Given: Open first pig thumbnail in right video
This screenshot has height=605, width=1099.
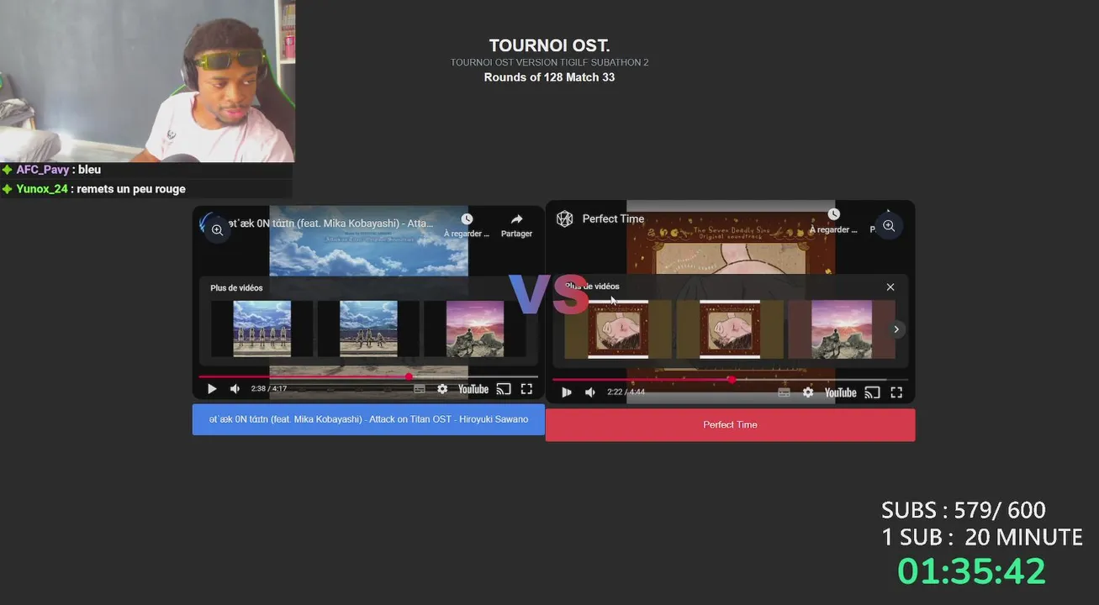Looking at the screenshot, I should click(618, 329).
